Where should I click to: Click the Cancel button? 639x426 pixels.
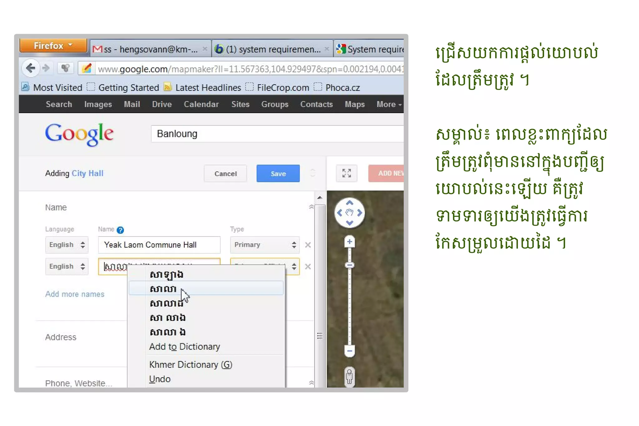click(x=225, y=174)
